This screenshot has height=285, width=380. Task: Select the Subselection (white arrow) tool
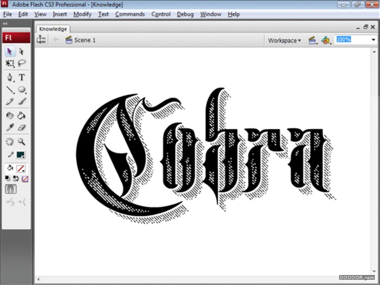[x=21, y=51]
